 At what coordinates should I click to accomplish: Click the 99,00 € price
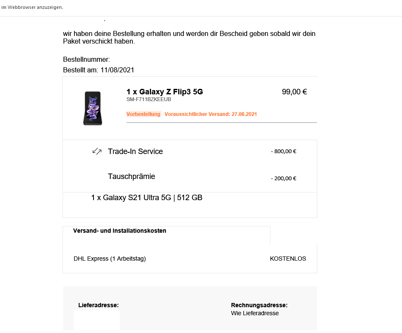(295, 92)
